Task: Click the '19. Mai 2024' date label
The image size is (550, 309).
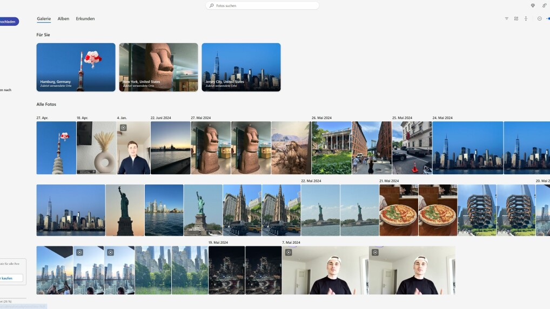Action: pyautogui.click(x=218, y=243)
